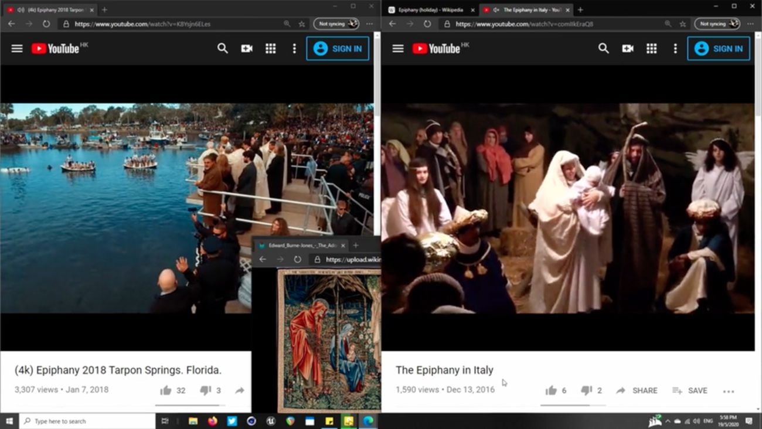Open YouTube search in left window

tap(222, 49)
